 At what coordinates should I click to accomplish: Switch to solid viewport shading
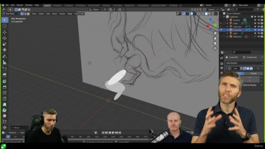(x=206, y=14)
